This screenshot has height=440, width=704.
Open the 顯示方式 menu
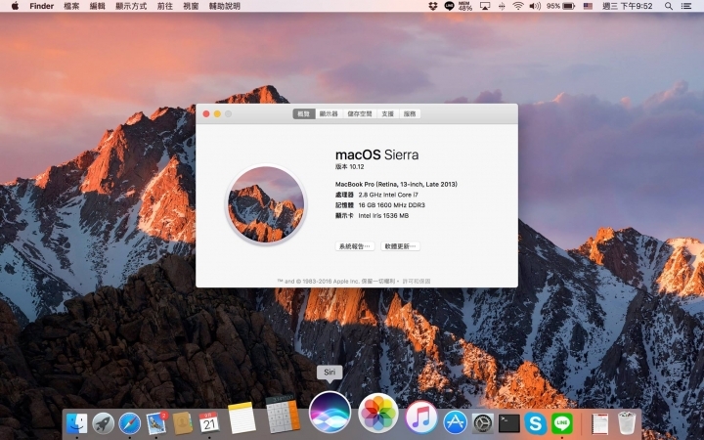pos(131,6)
